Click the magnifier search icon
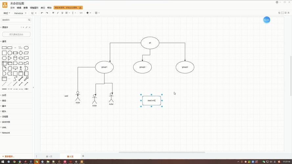The height and width of the screenshot is (164, 292). point(29,20)
